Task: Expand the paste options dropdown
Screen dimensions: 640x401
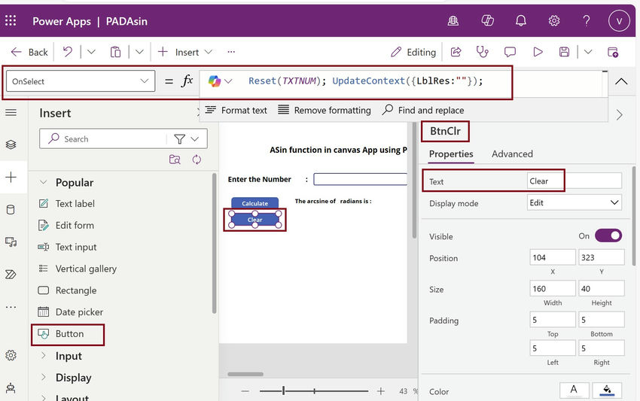Action: point(139,52)
